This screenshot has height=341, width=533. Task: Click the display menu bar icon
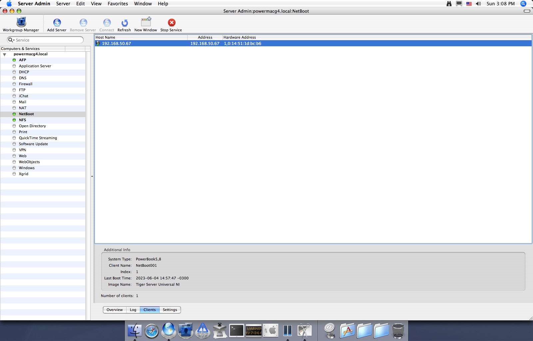click(x=459, y=4)
